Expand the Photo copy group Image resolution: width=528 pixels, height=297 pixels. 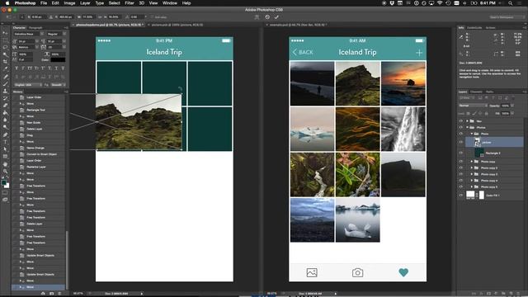(x=471, y=162)
